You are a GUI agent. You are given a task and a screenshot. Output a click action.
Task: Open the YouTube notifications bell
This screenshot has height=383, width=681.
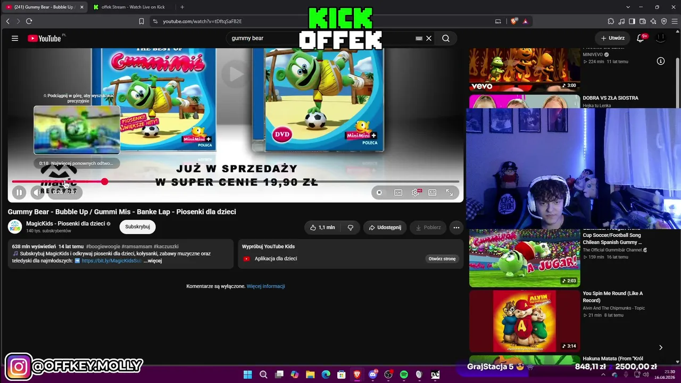coord(641,38)
